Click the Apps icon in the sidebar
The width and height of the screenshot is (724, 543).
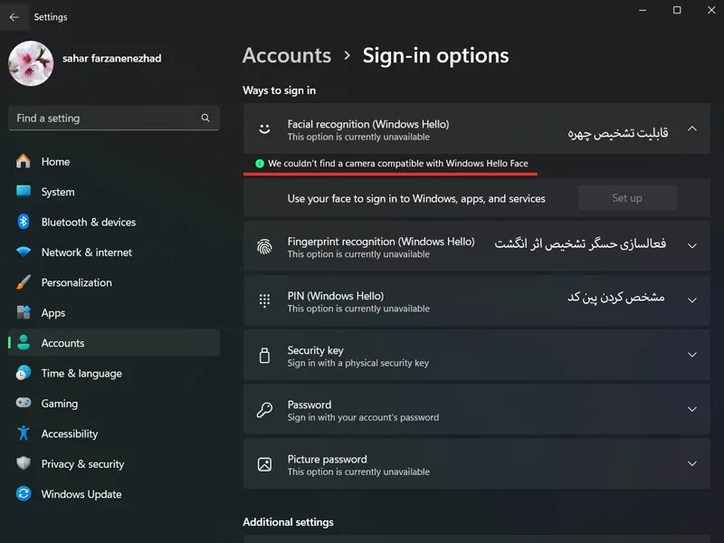pyautogui.click(x=24, y=312)
